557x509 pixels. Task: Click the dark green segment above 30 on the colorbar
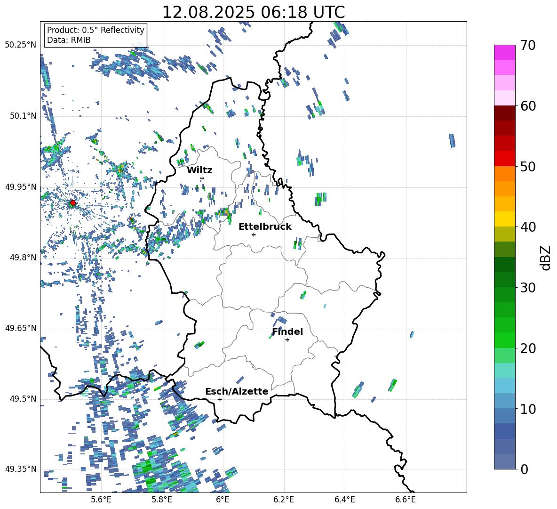click(x=504, y=280)
